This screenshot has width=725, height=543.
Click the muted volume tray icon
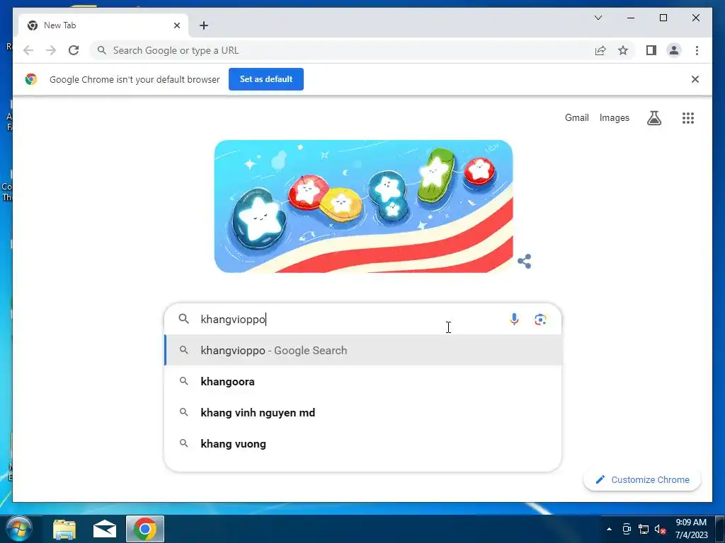point(661,529)
